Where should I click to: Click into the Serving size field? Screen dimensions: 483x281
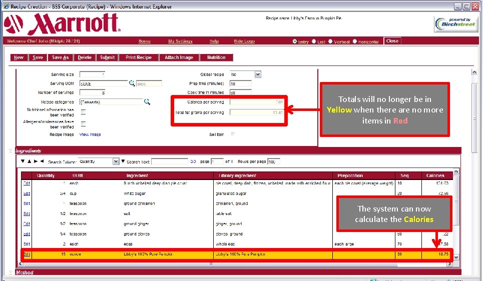[x=93, y=74]
